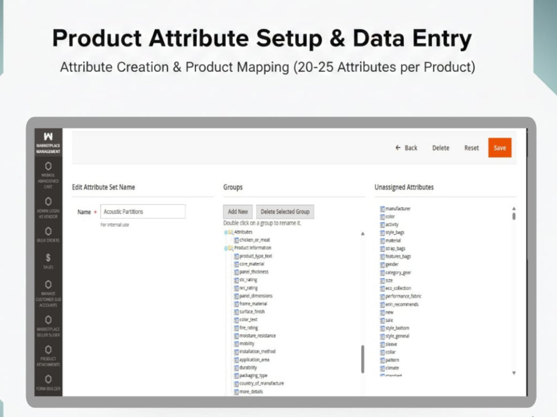Select more_details attribute
This screenshot has height=417, width=557.
pos(248,391)
